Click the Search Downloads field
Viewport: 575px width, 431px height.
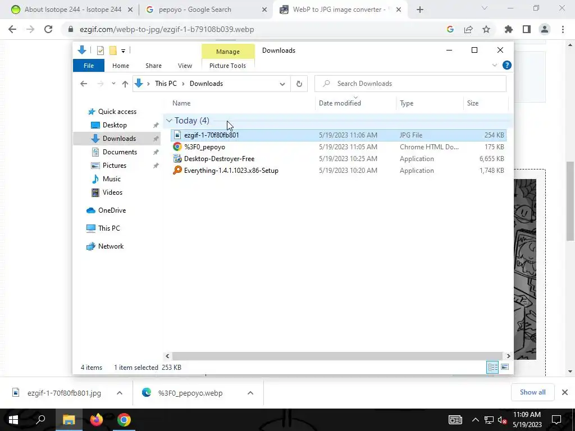coord(410,84)
